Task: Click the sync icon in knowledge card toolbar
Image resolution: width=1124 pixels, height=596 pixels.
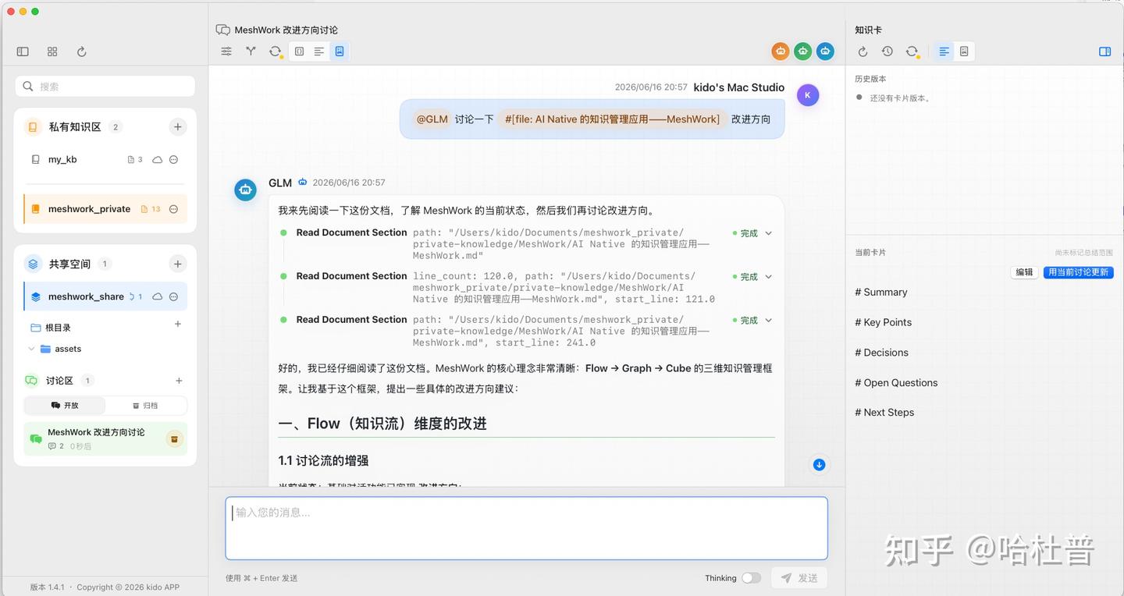Action: pyautogui.click(x=912, y=51)
